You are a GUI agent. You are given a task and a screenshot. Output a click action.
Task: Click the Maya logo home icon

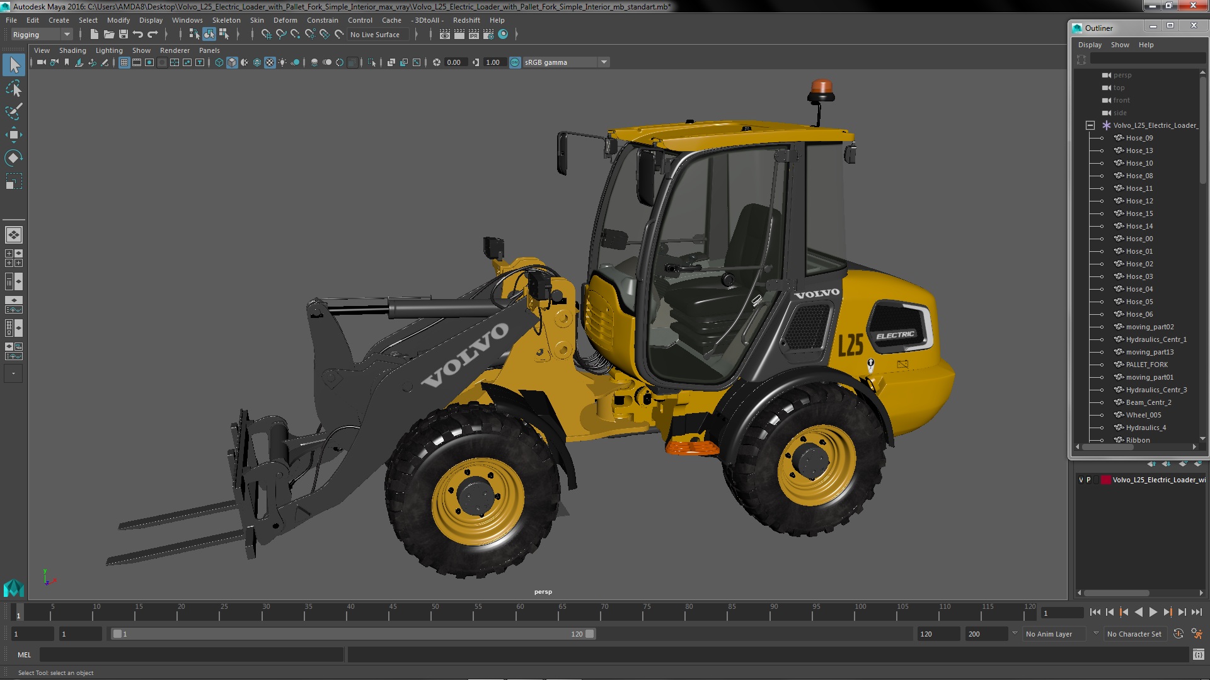click(14, 588)
